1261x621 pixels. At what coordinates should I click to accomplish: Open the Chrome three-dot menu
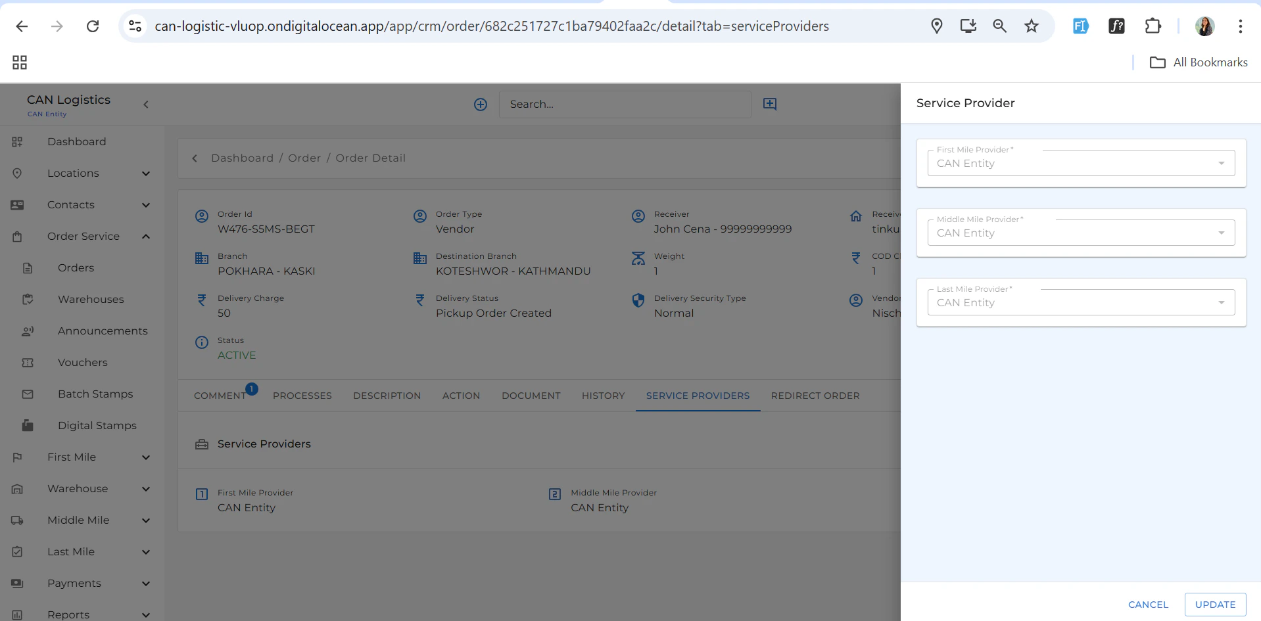pyautogui.click(x=1240, y=26)
